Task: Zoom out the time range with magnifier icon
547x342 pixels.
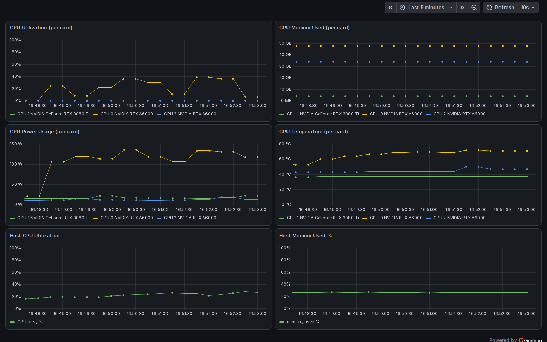Action: (474, 8)
